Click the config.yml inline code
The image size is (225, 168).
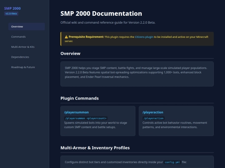[x=172, y=162]
